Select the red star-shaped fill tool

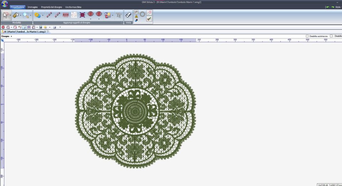(x=82, y=15)
